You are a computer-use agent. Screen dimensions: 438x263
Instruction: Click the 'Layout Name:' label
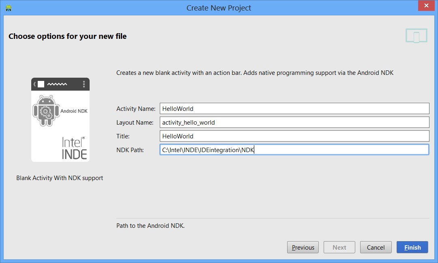135,122
